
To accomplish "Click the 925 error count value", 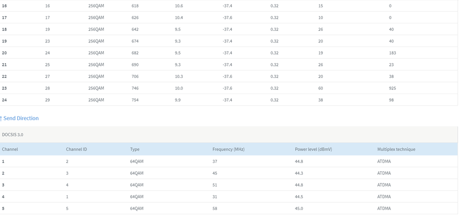I will click(x=392, y=88).
